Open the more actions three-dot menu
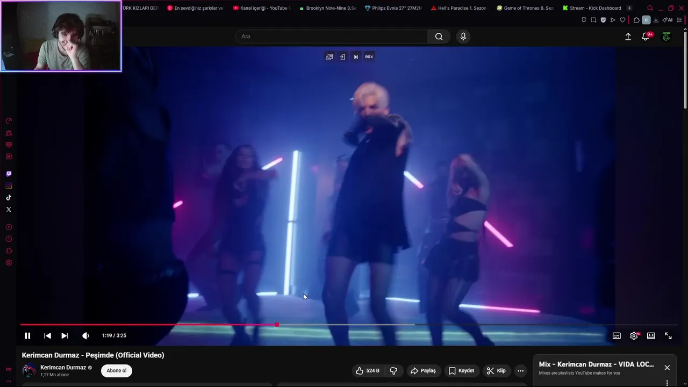688x387 pixels. click(520, 370)
